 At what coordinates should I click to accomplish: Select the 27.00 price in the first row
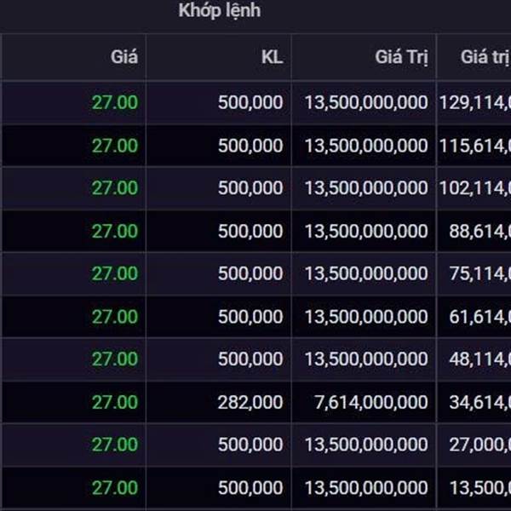[115, 103]
